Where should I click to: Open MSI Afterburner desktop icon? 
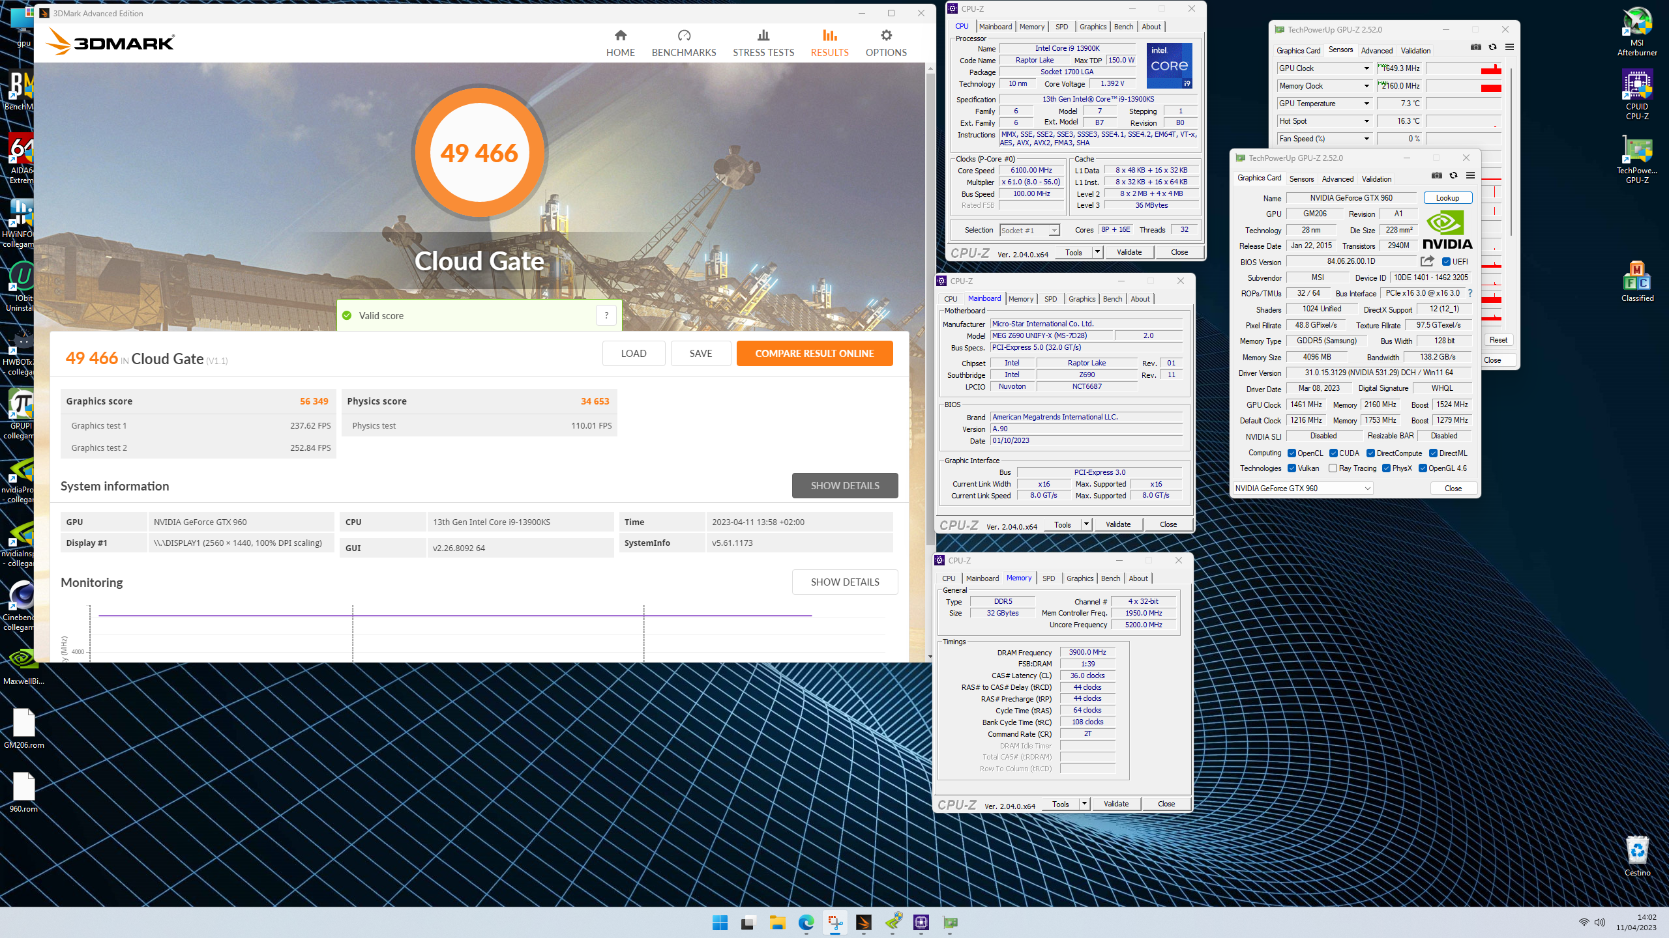coord(1637,31)
